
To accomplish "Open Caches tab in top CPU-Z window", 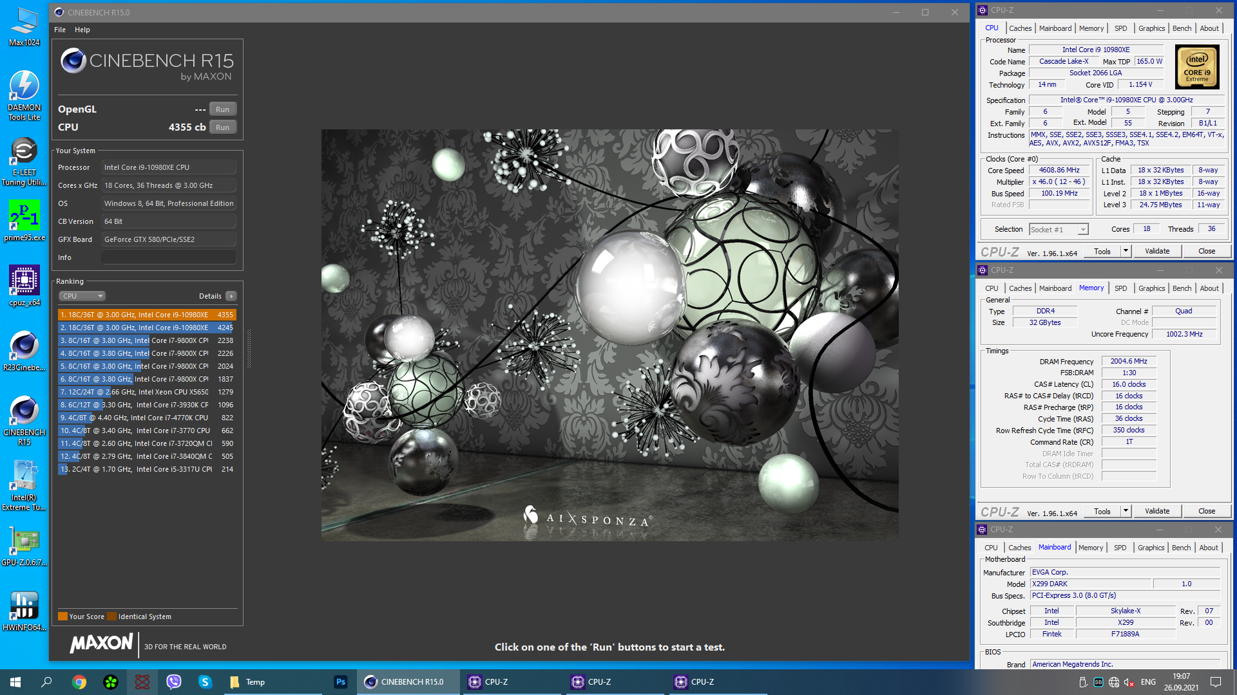I will [x=1020, y=28].
